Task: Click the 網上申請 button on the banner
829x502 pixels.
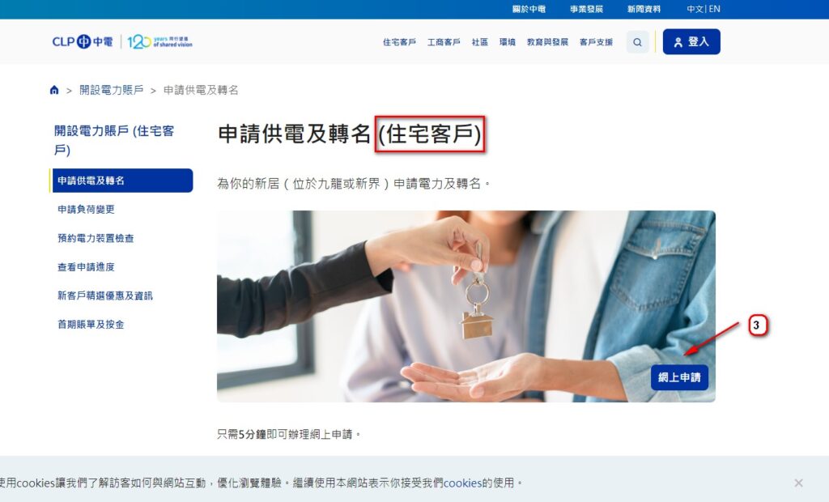Action: pos(679,377)
